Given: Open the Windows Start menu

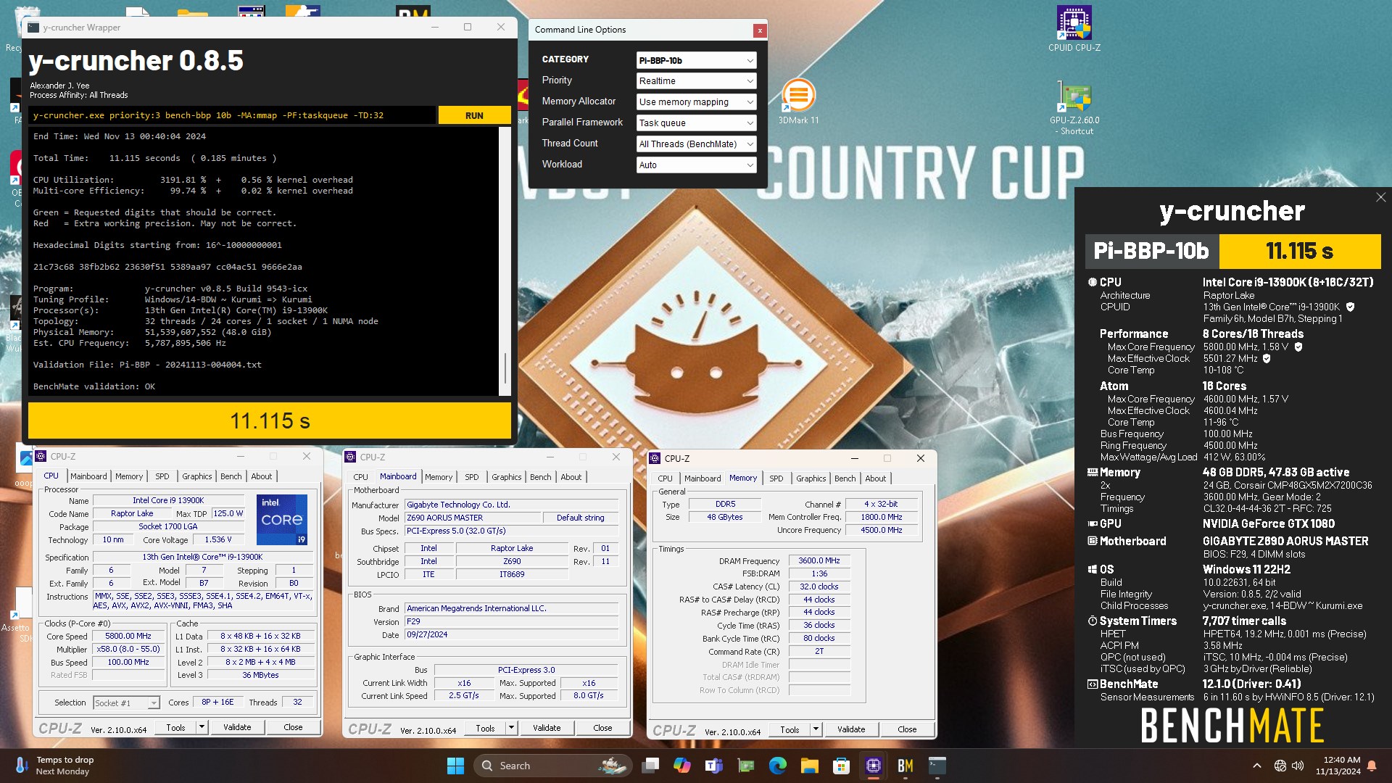Looking at the screenshot, I should pos(455,766).
